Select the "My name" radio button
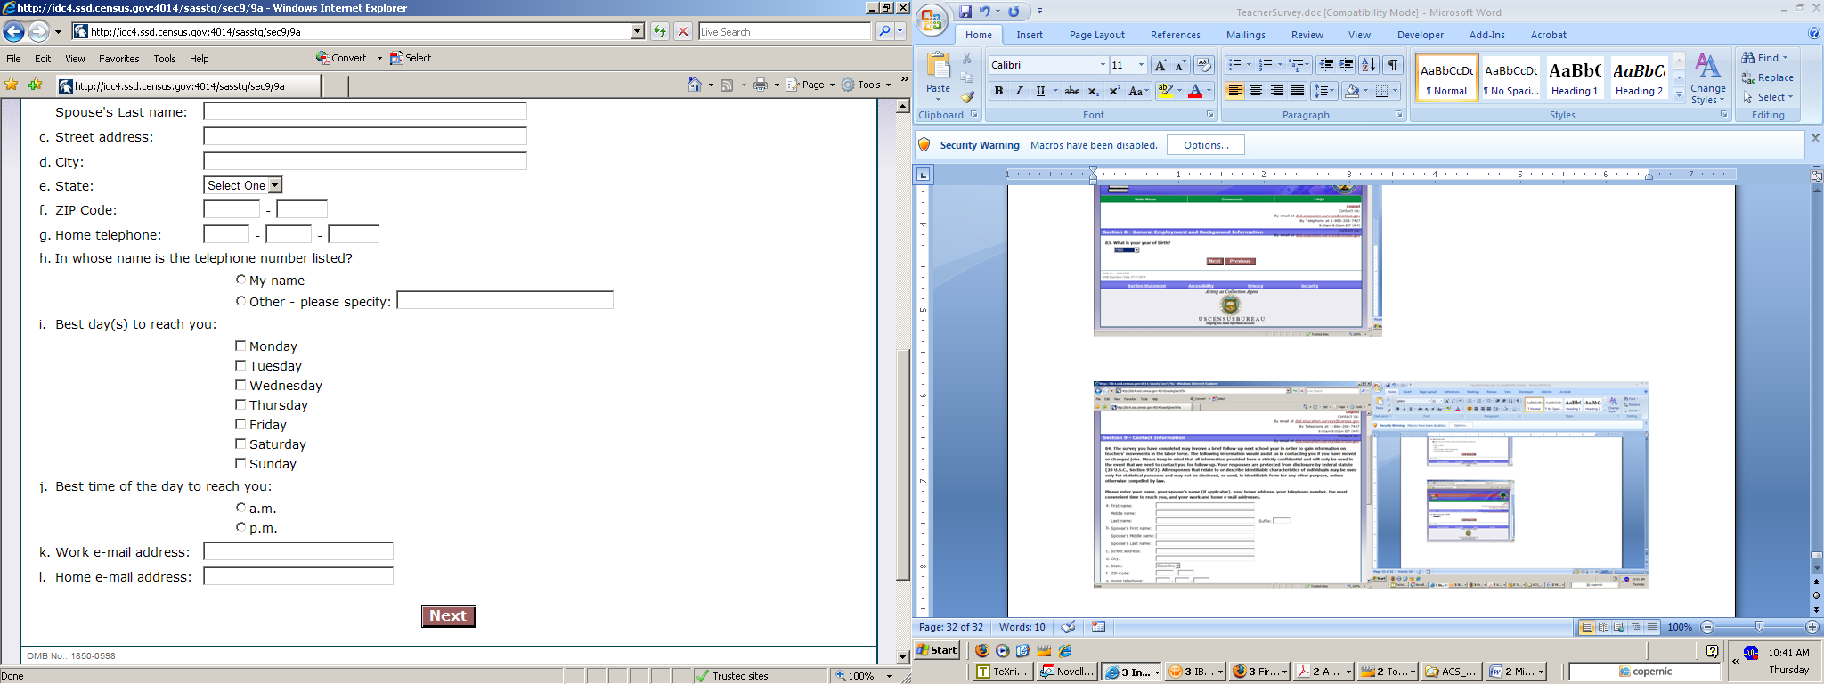Screen dimensions: 1824x684 click(x=240, y=280)
